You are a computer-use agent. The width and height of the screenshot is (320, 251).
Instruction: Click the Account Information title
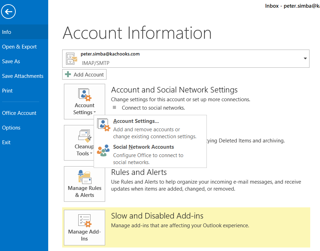coord(137,33)
